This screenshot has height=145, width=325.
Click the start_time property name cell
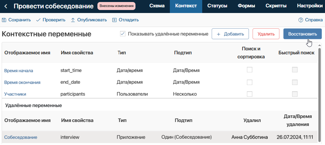71,70
